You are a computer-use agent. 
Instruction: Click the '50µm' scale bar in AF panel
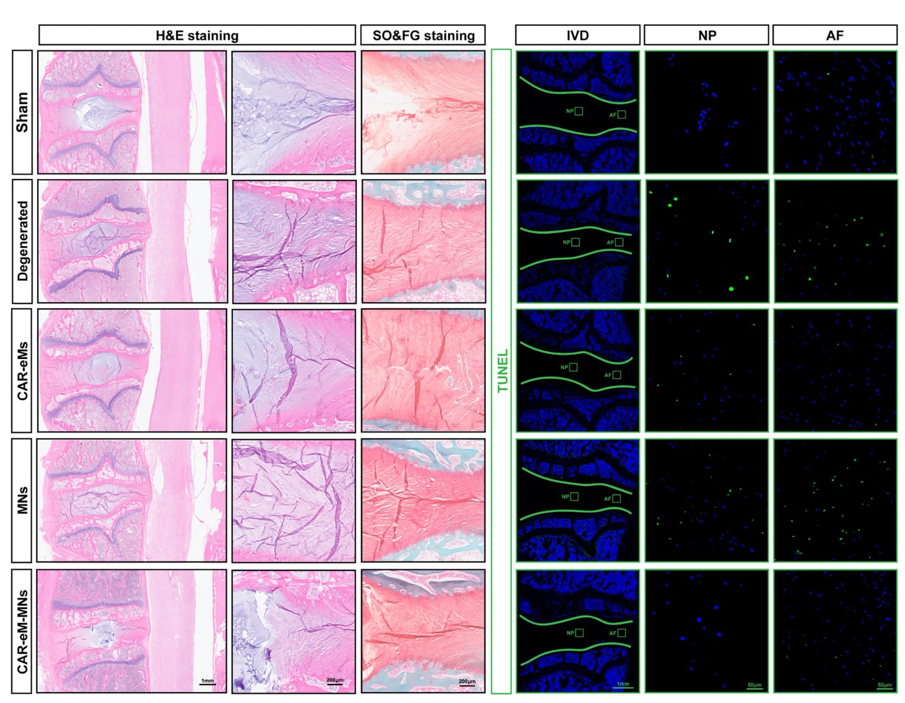(x=885, y=686)
